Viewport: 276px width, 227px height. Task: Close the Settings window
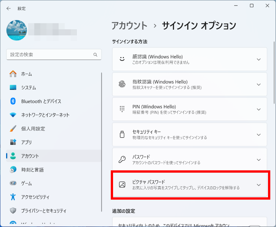(267, 6)
